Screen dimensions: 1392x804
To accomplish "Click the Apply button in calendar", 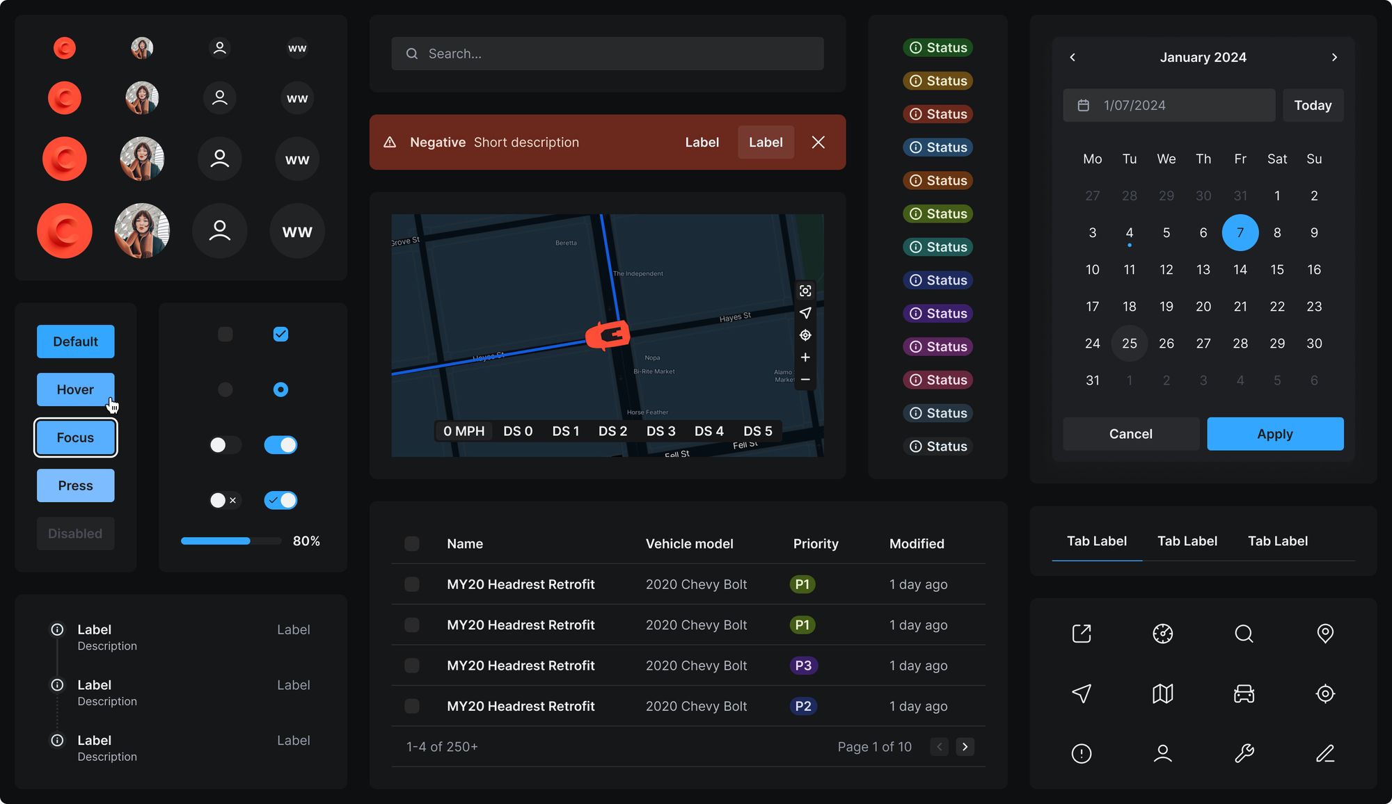I will coord(1275,434).
